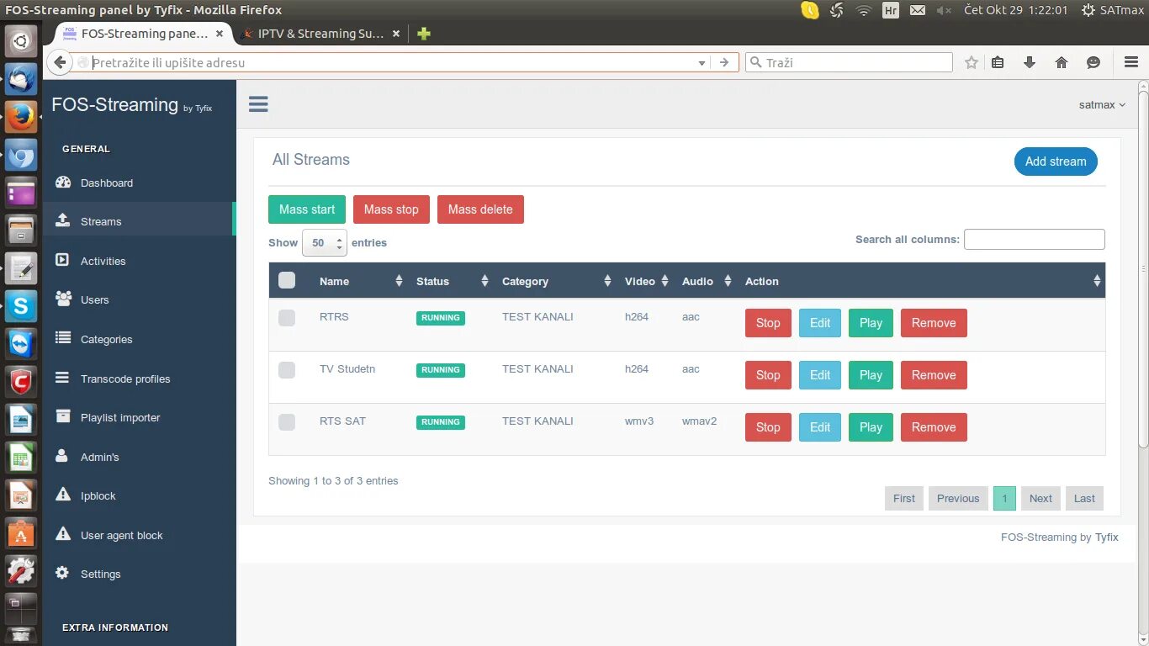This screenshot has height=646, width=1149.
Task: Focus the Search all columns field
Action: coord(1035,240)
